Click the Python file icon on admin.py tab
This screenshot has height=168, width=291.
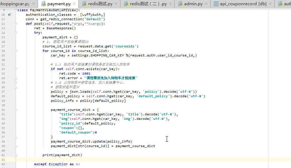(181, 4)
